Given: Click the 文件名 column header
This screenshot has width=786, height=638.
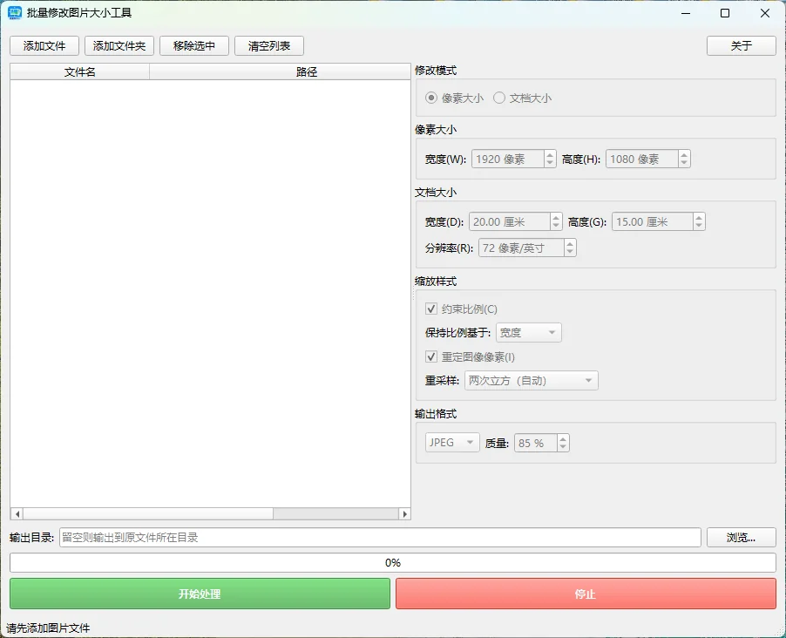Looking at the screenshot, I should (x=79, y=71).
